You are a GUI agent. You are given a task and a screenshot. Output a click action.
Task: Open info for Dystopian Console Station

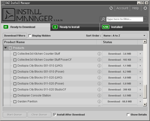tap(99, 95)
